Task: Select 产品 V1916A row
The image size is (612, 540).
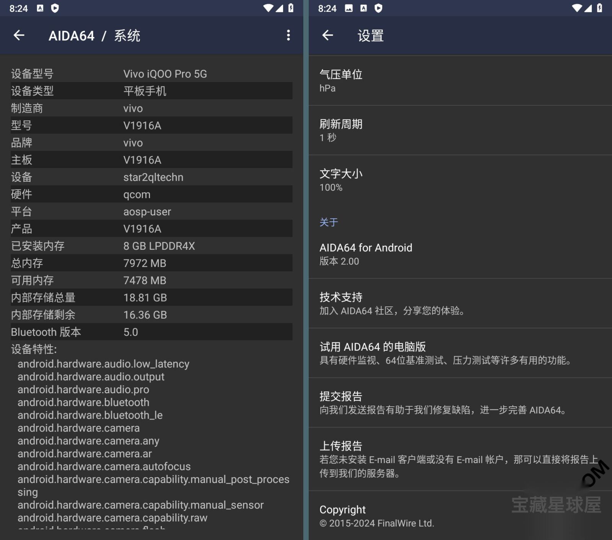Action: [x=151, y=229]
